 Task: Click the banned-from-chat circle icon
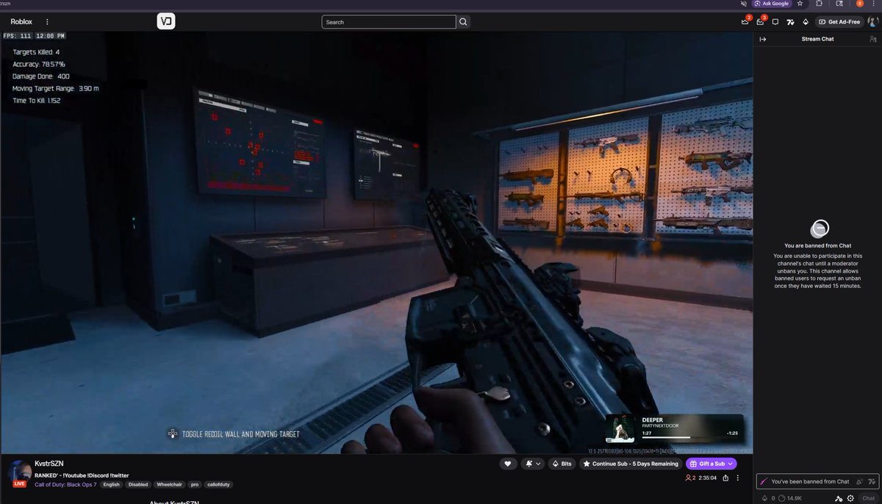point(820,228)
